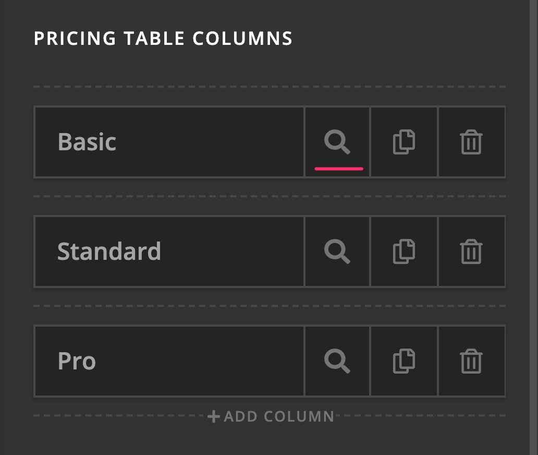
Task: Click the Pricing Table Columns heading
Action: coord(163,38)
